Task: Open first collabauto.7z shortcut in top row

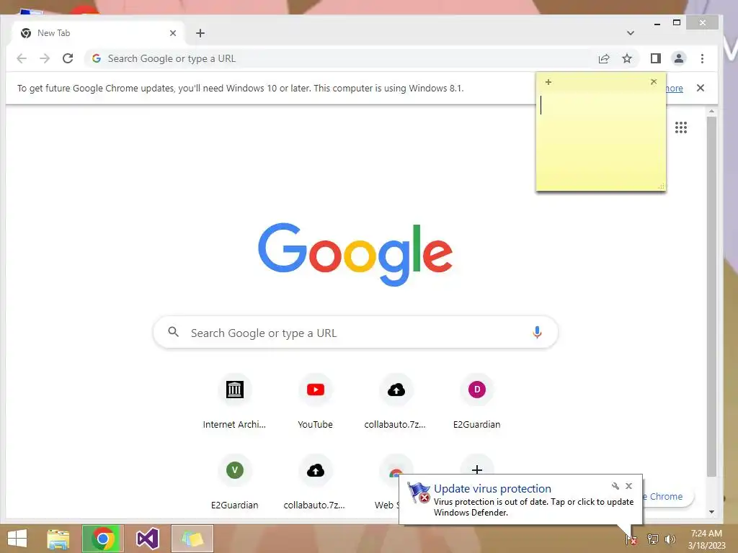Action: tap(396, 402)
